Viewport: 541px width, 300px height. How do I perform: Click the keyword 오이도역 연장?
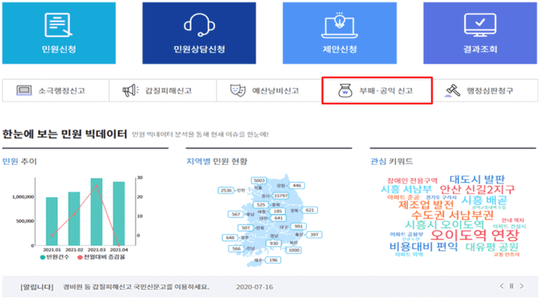pos(474,235)
